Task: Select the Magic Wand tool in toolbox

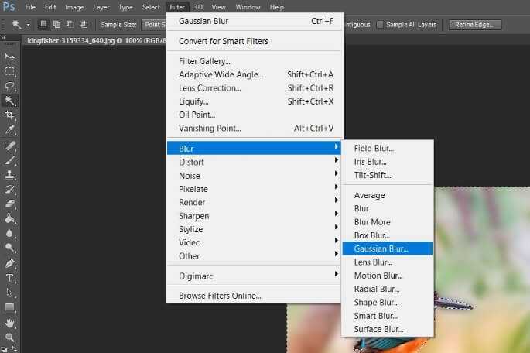Action: point(9,101)
